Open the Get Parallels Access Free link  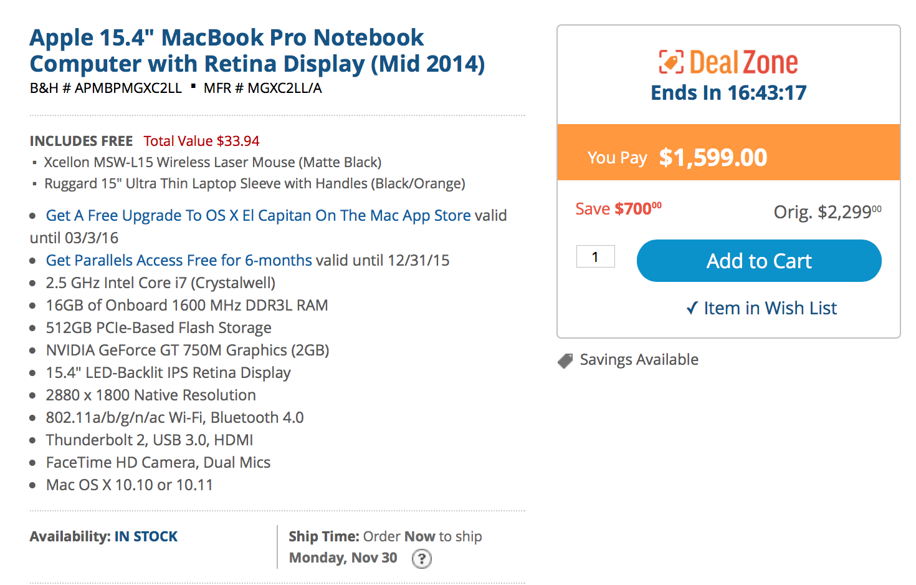pyautogui.click(x=179, y=261)
